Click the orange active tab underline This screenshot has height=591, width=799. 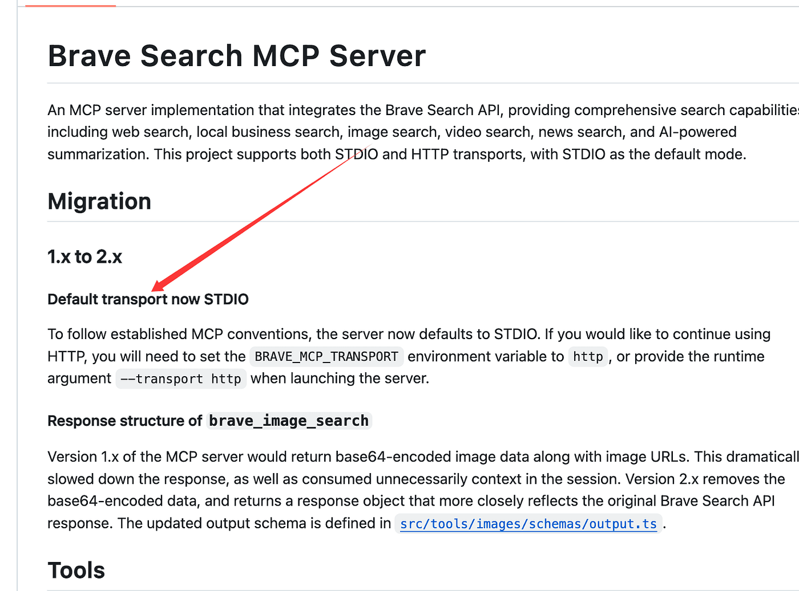(70, 6)
